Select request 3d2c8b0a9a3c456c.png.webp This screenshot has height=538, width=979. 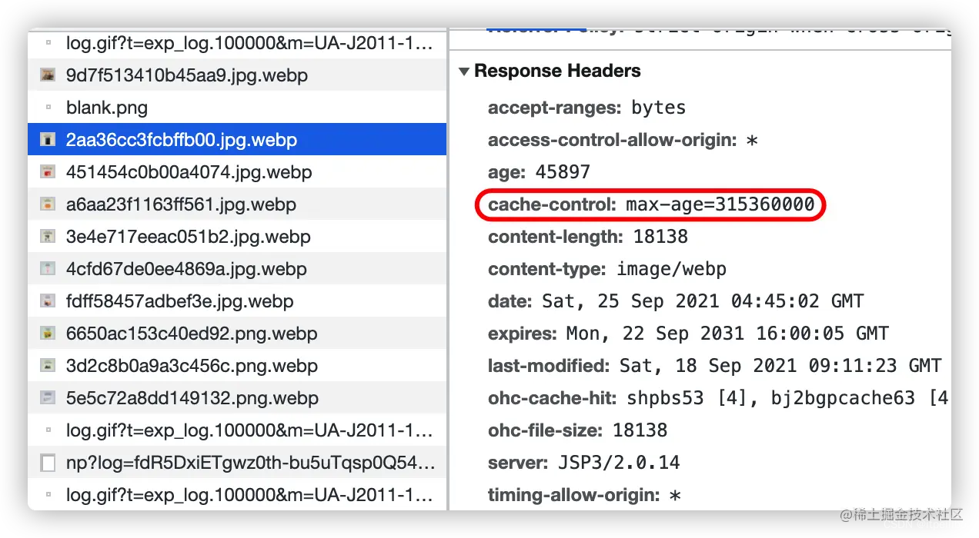pos(237,366)
